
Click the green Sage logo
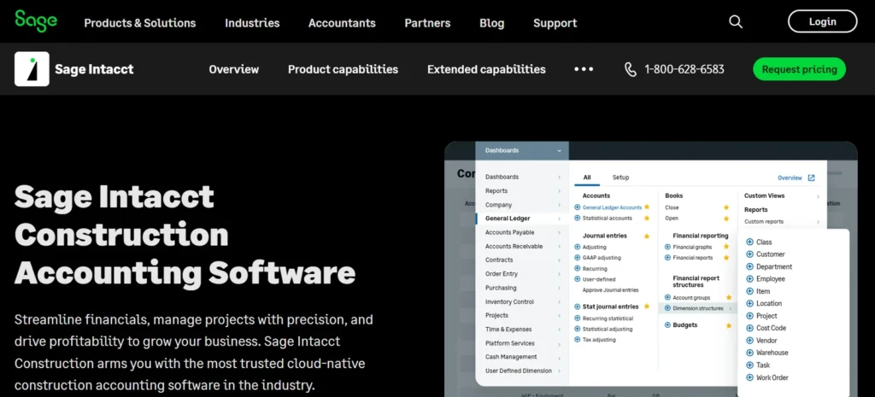click(x=36, y=20)
